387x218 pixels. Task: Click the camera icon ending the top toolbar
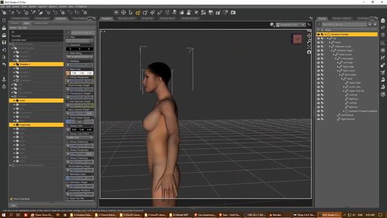[x=233, y=12]
